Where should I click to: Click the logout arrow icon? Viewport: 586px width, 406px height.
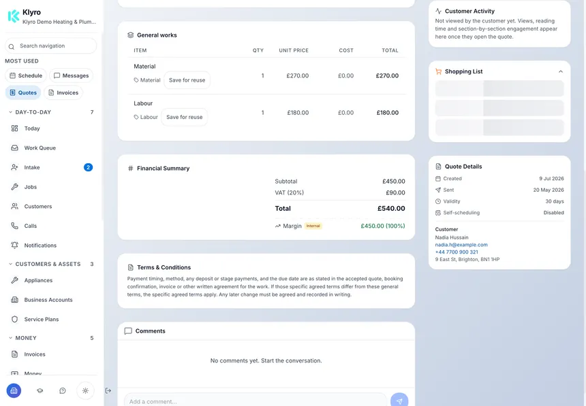pyautogui.click(x=108, y=391)
